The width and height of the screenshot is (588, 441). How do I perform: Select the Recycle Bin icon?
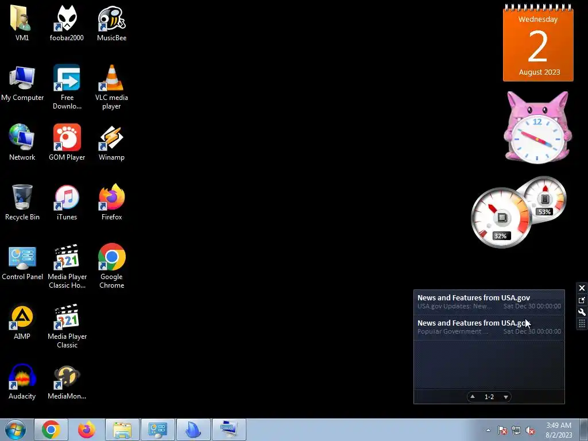[x=22, y=203]
